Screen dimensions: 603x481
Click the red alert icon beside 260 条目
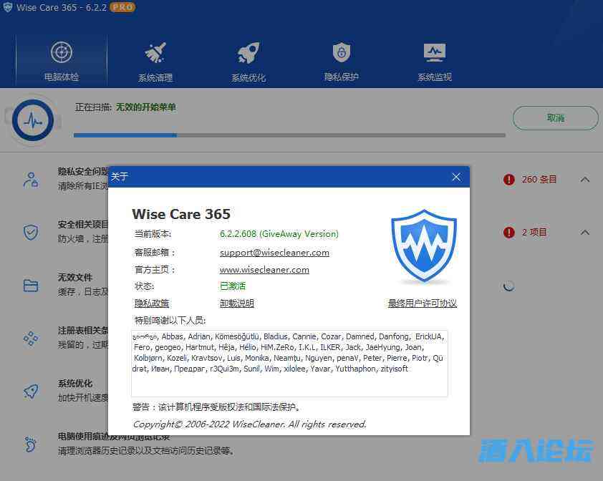508,179
